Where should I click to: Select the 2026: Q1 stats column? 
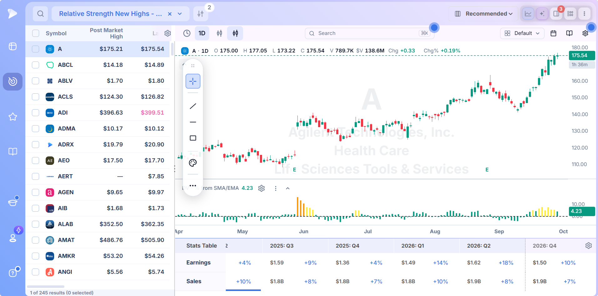pyautogui.click(x=413, y=246)
